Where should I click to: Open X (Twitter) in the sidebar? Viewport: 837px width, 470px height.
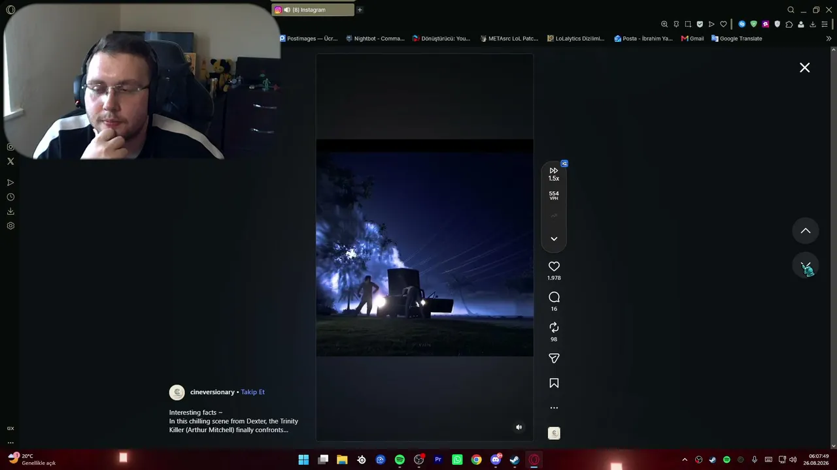tap(10, 161)
